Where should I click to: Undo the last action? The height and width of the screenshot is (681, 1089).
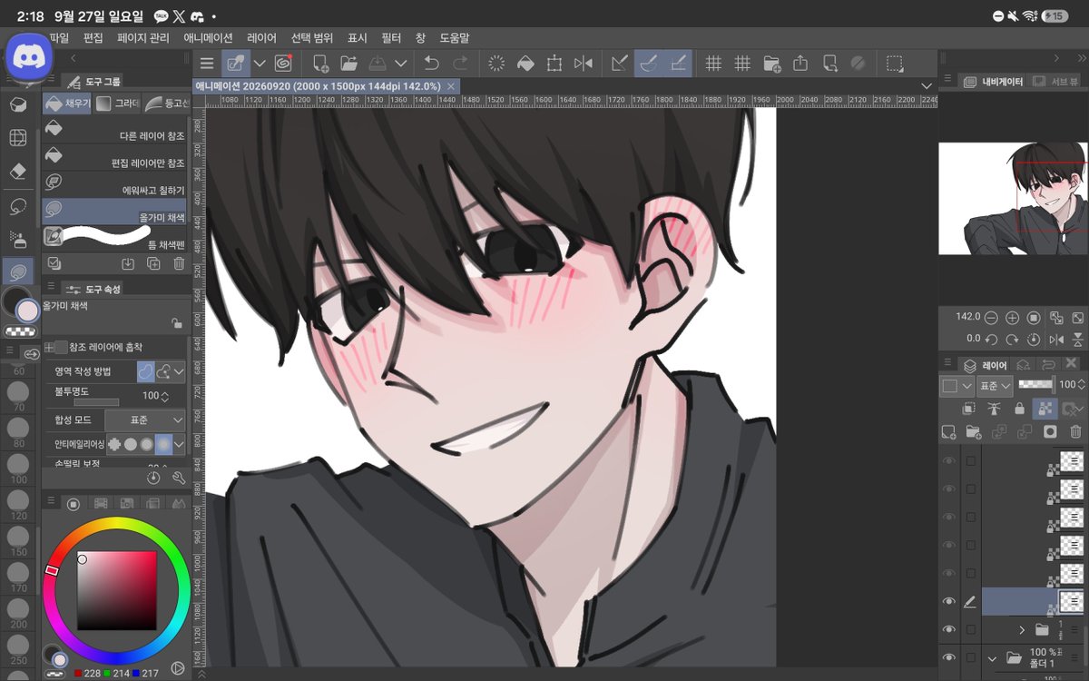pyautogui.click(x=431, y=64)
